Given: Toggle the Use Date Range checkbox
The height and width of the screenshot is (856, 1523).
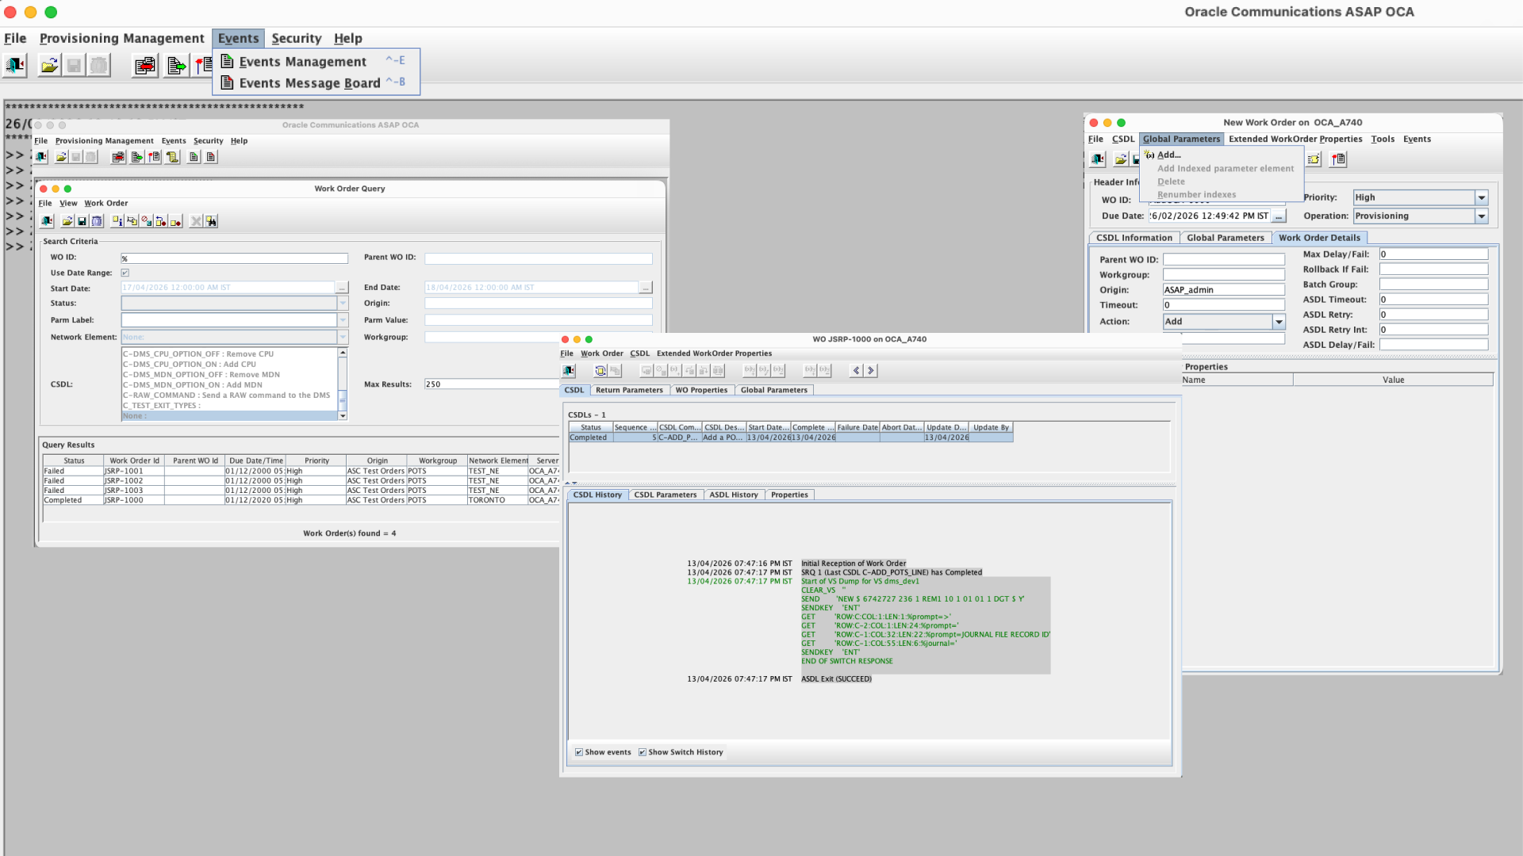Looking at the screenshot, I should click(x=125, y=273).
